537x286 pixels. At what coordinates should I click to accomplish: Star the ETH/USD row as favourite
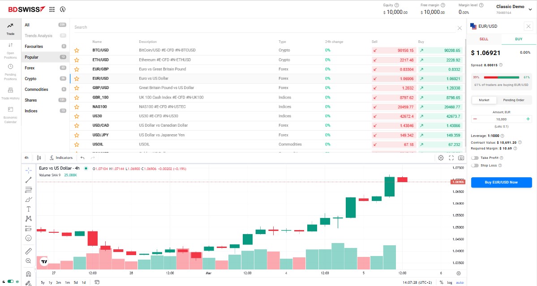point(77,60)
